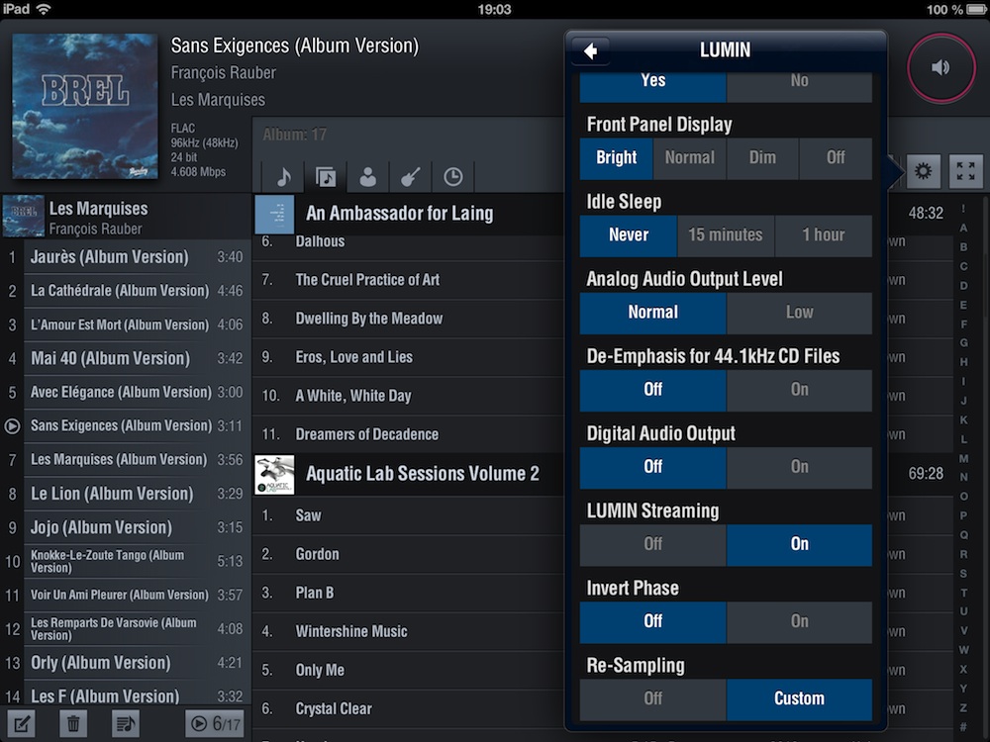The height and width of the screenshot is (742, 990).
Task: Tap the trash icon to clear playlist
Action: click(73, 724)
